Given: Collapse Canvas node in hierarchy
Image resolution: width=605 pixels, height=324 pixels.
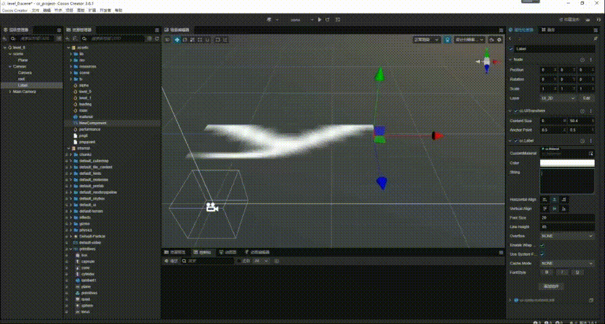Looking at the screenshot, I should (x=10, y=66).
